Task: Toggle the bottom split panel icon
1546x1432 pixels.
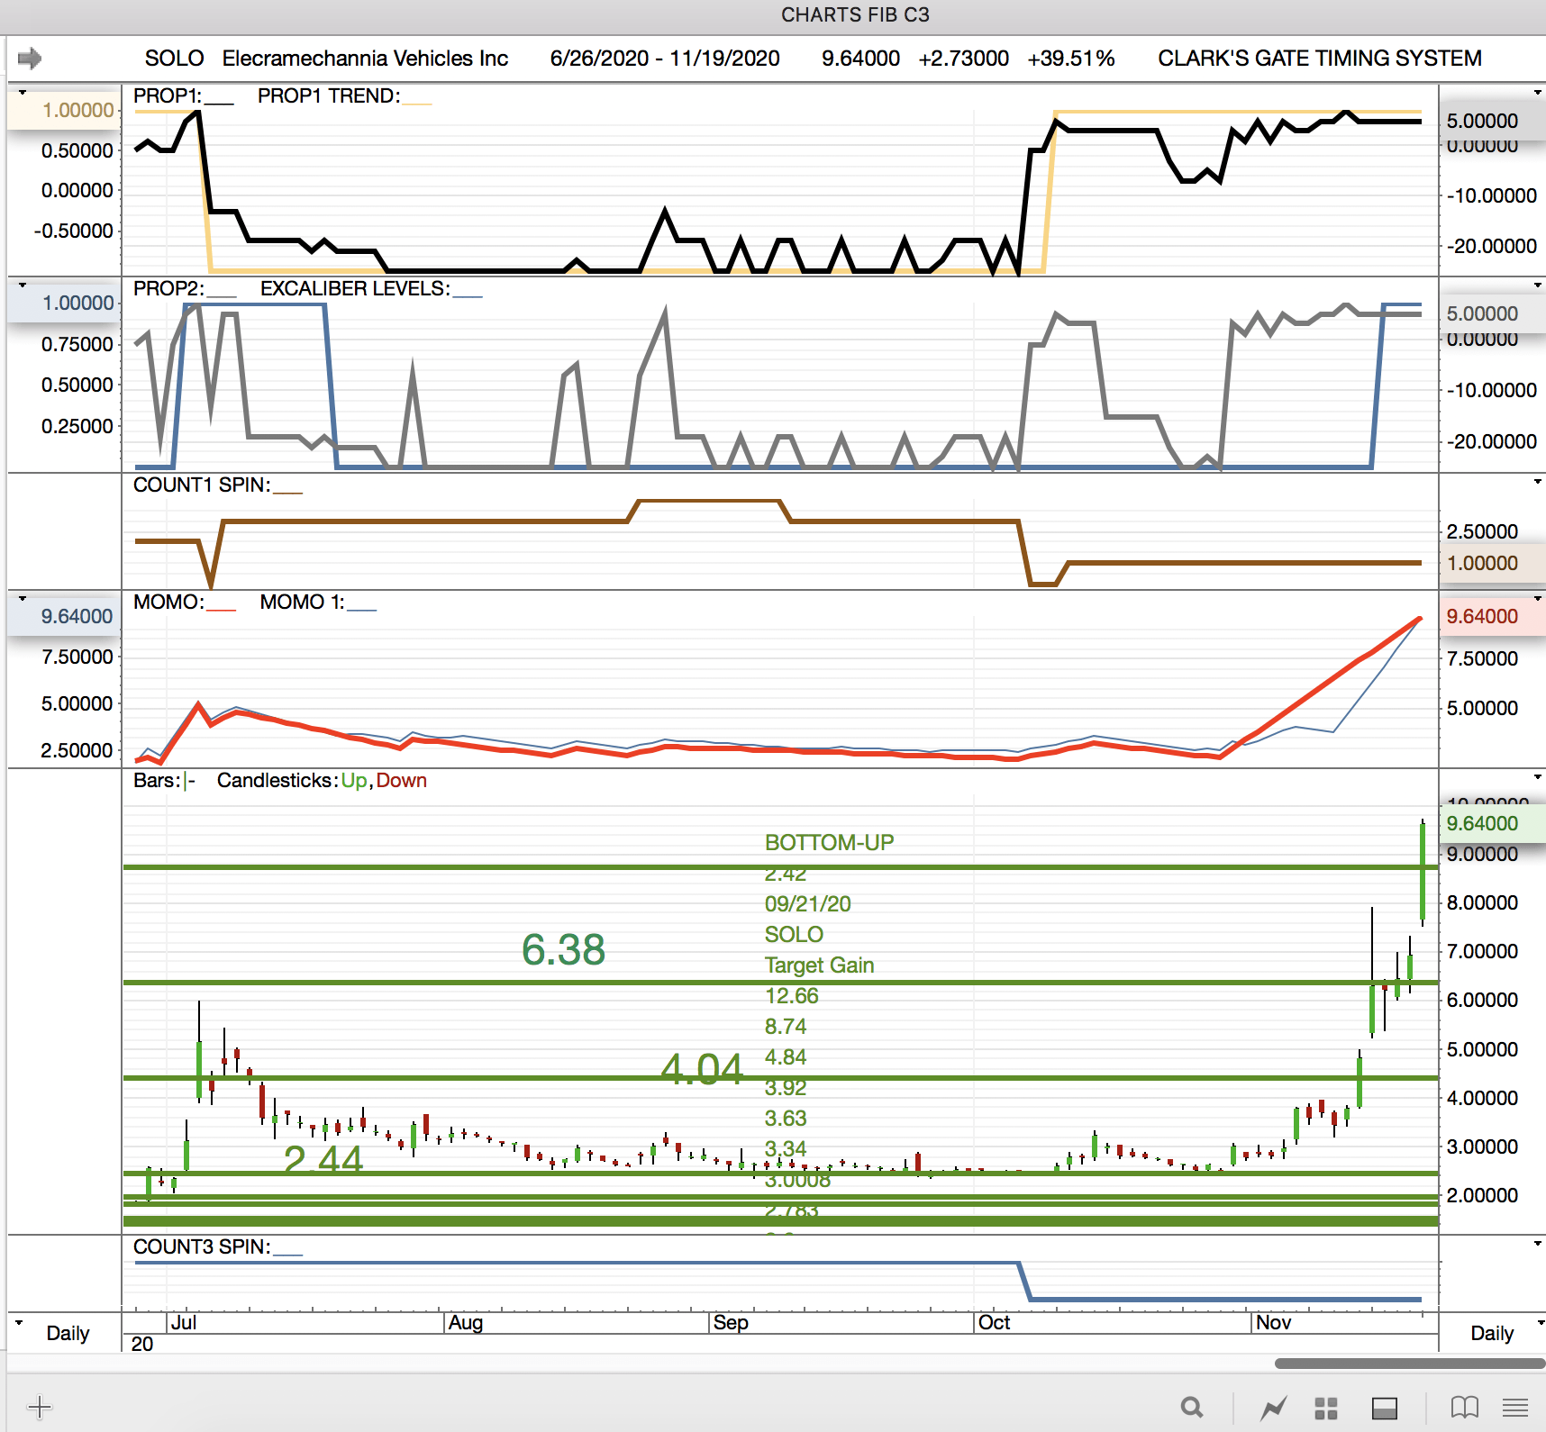Action: click(x=1384, y=1408)
